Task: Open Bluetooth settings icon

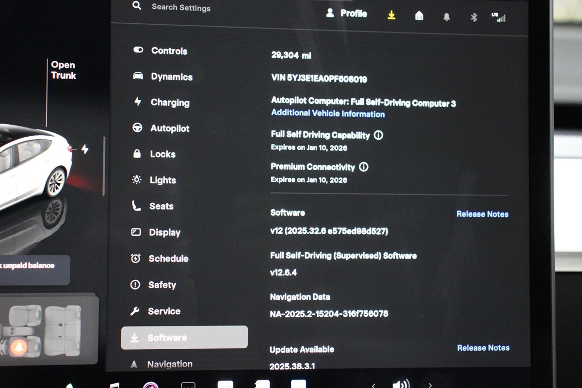Action: click(x=474, y=17)
